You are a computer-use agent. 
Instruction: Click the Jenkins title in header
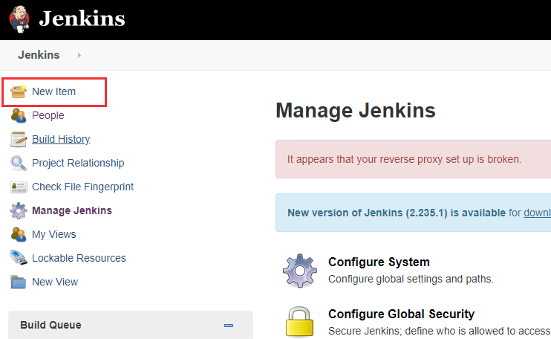coord(82,19)
